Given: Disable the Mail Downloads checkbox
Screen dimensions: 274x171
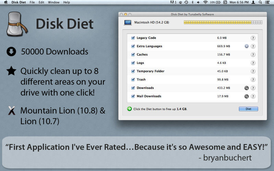Looking at the screenshot, I should 133,96.
